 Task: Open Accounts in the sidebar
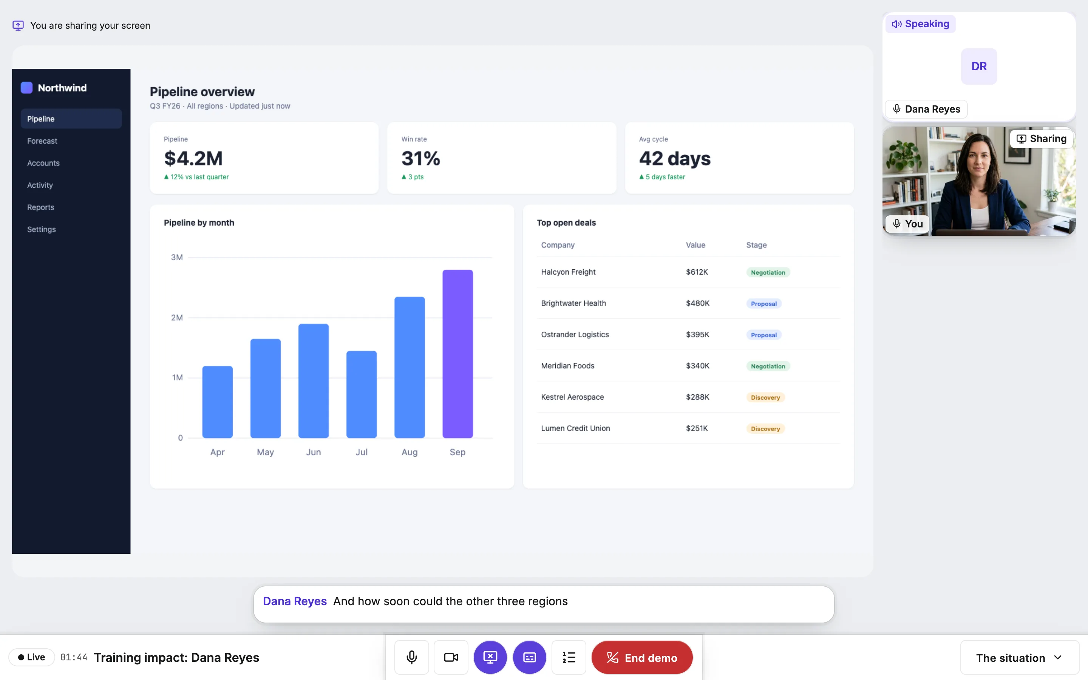[71, 163]
